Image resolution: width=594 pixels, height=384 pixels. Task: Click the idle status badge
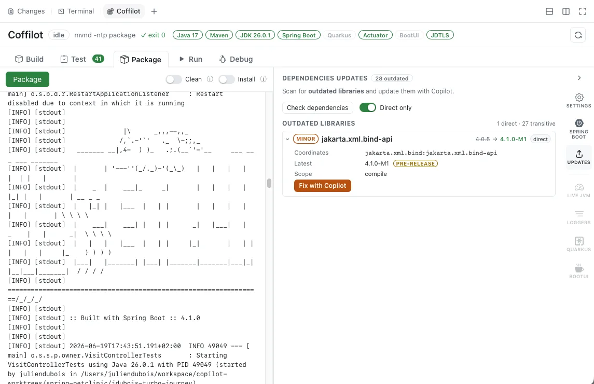(x=59, y=35)
